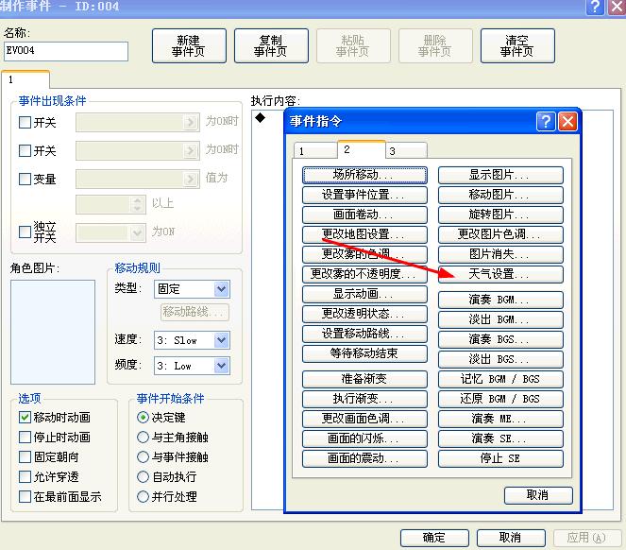The width and height of the screenshot is (626, 550).
Task: Click 演奏 BGS command
Action: coord(500,339)
